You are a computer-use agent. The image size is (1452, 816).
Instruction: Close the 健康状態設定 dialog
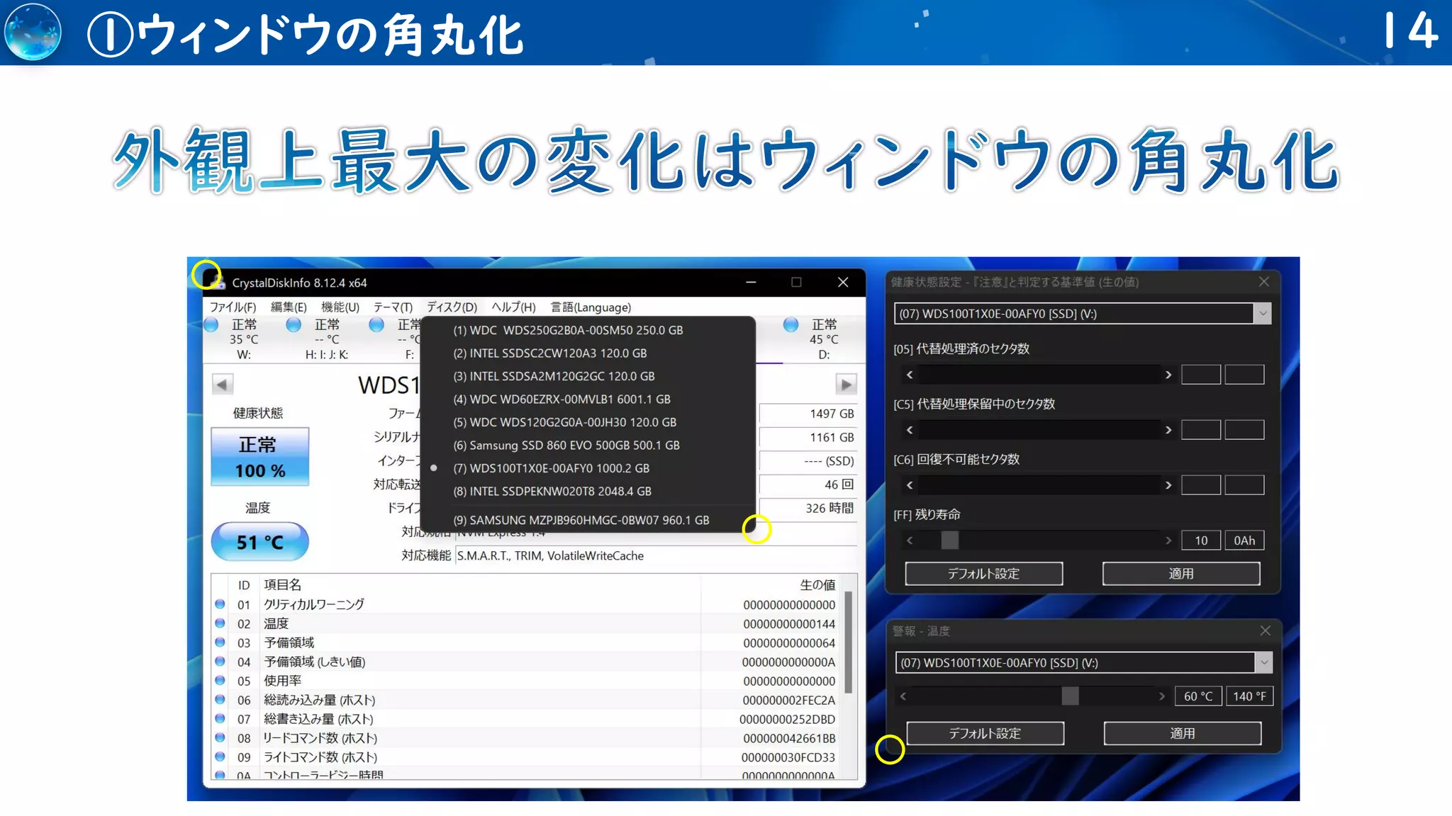[1264, 282]
